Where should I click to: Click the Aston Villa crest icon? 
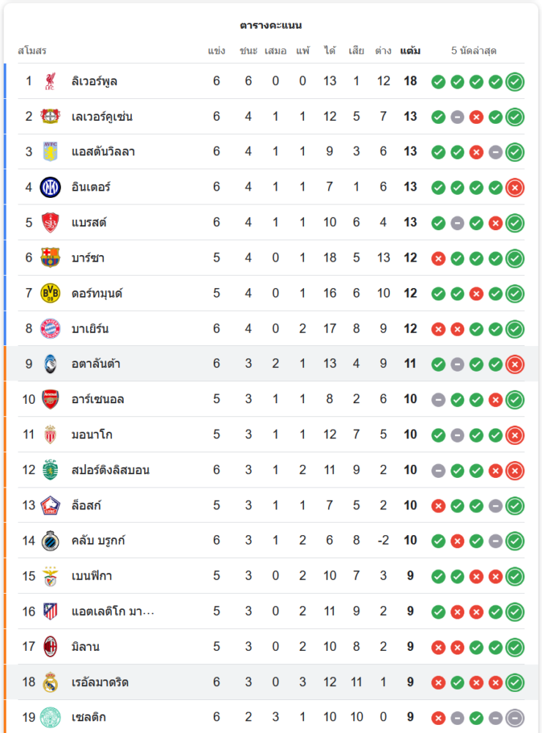coord(51,152)
